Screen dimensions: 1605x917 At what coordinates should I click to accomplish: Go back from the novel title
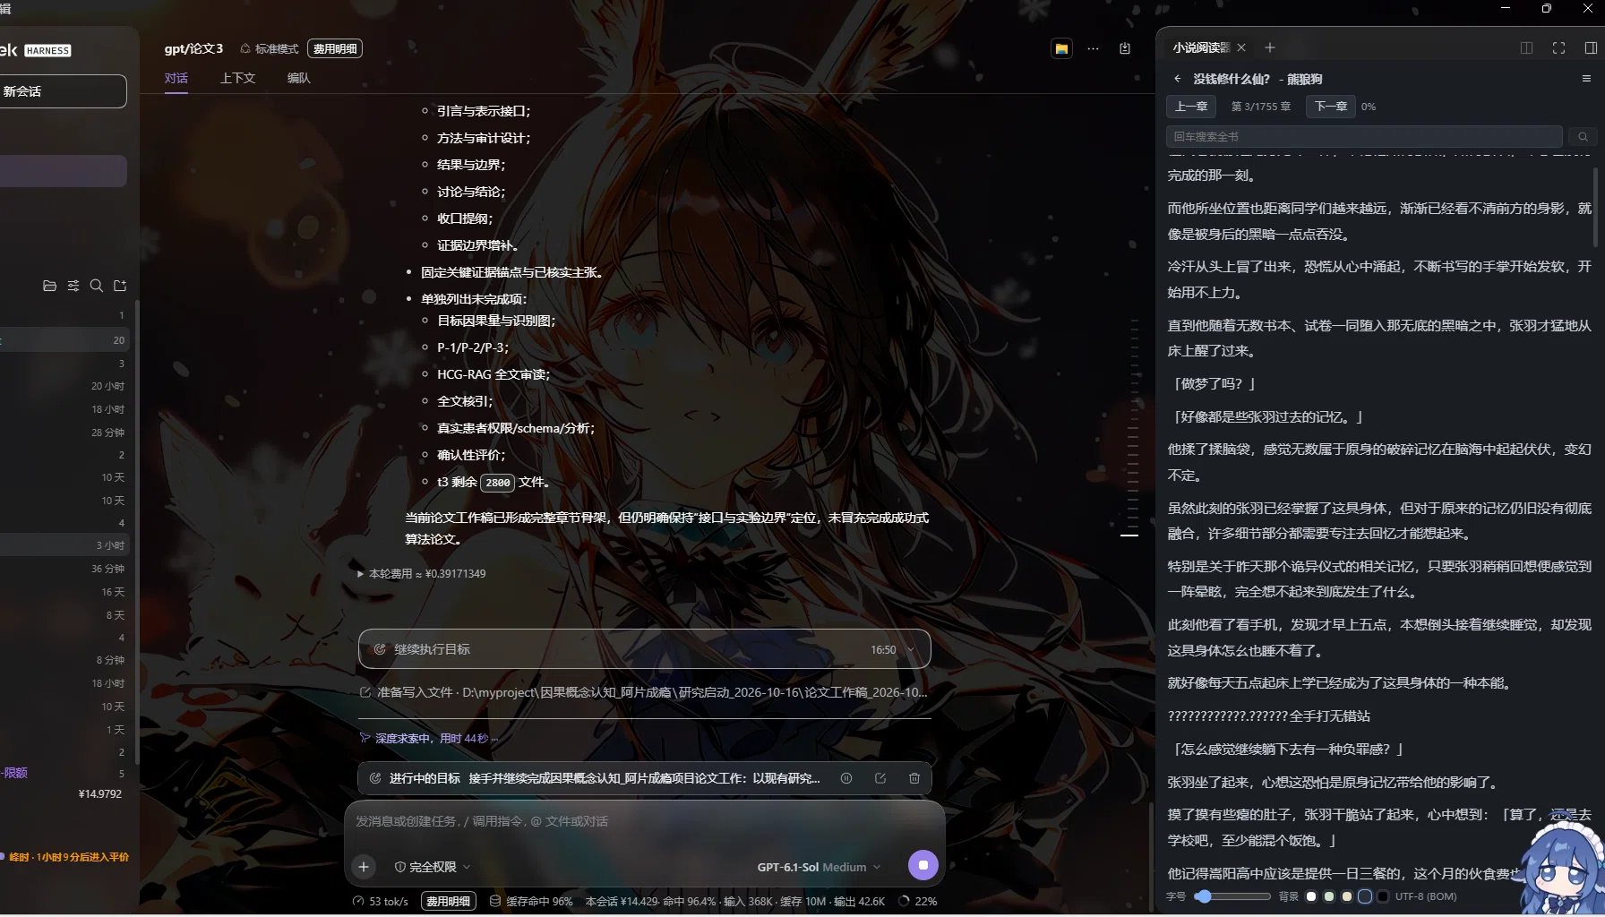pyautogui.click(x=1178, y=79)
